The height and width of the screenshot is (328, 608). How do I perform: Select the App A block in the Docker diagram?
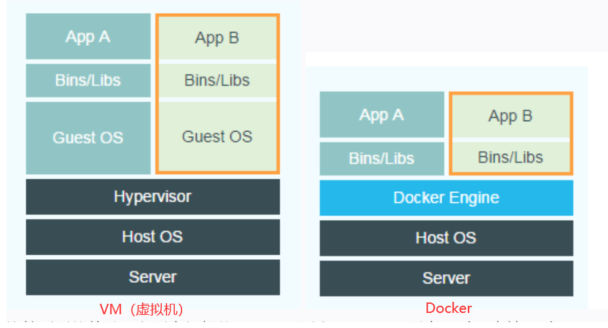382,115
